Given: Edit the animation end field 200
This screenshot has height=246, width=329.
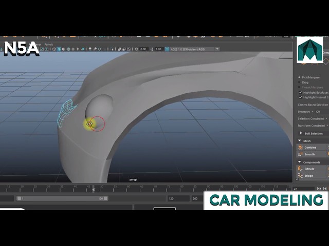Looking at the screenshot, I should coord(196,198).
